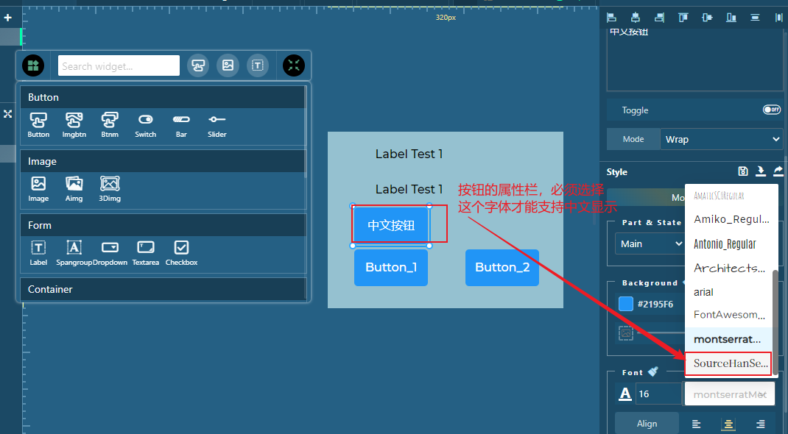Screen dimensions: 788x434
Task: Choose the Spangroup widget
Action: pyautogui.click(x=74, y=252)
